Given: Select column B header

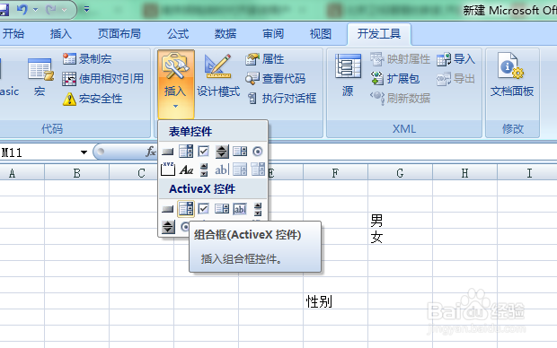Looking at the screenshot, I should click(x=76, y=173).
